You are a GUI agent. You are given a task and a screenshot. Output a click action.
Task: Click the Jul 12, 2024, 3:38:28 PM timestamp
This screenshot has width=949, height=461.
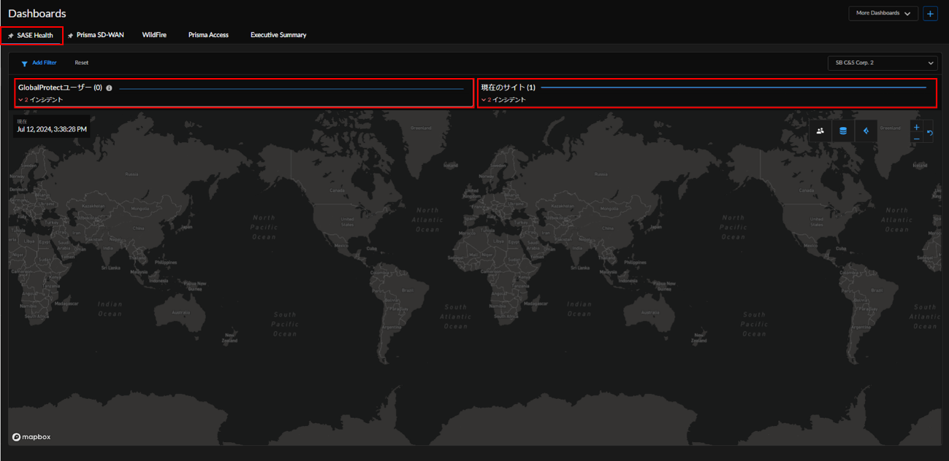coord(52,129)
